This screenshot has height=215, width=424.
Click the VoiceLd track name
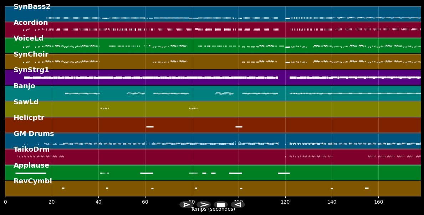point(29,38)
